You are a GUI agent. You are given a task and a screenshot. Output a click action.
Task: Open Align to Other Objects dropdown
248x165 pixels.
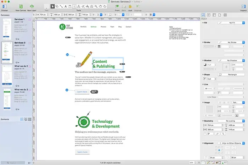pos(232,144)
